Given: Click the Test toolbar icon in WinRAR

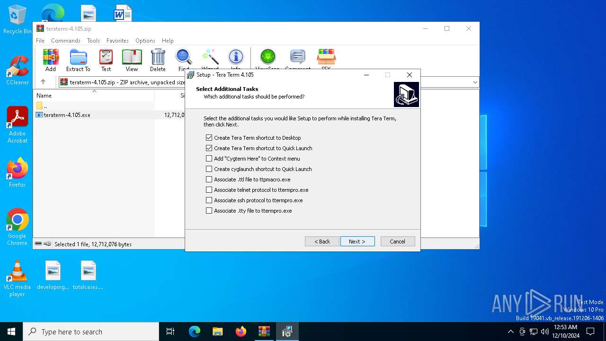Looking at the screenshot, I should (106, 60).
